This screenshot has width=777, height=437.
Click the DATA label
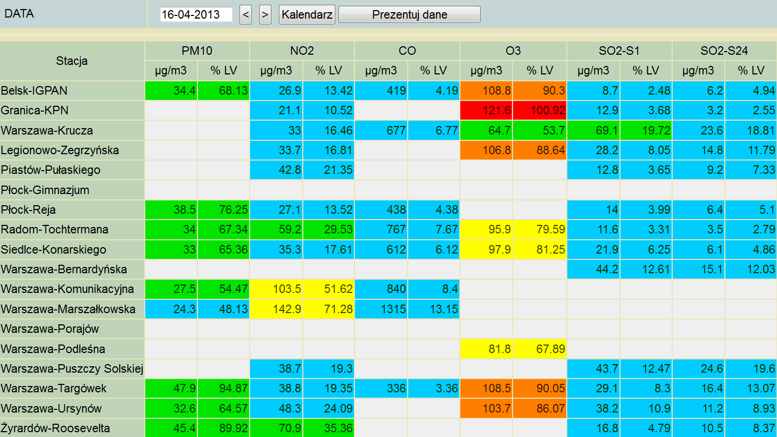tap(19, 14)
